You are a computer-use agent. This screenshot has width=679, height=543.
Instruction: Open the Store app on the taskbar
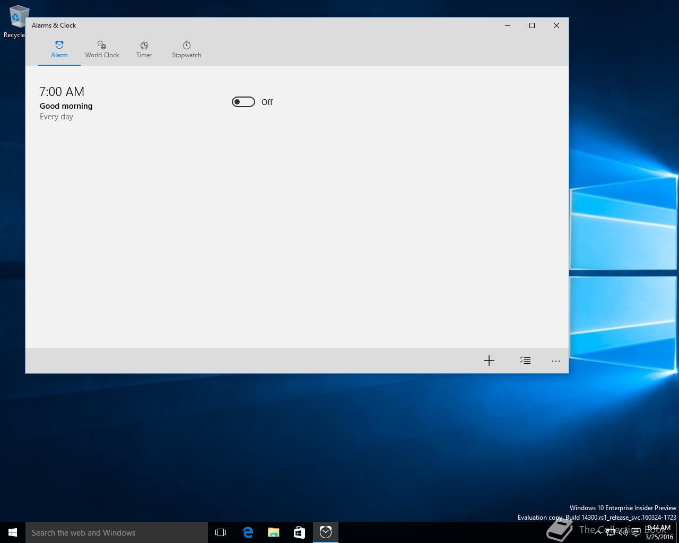pyautogui.click(x=300, y=532)
